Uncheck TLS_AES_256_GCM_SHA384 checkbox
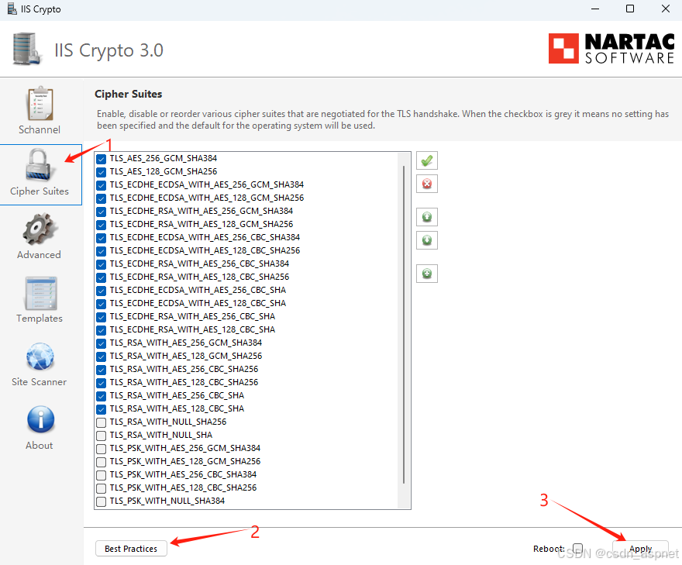Image resolution: width=682 pixels, height=565 pixels. click(x=102, y=159)
